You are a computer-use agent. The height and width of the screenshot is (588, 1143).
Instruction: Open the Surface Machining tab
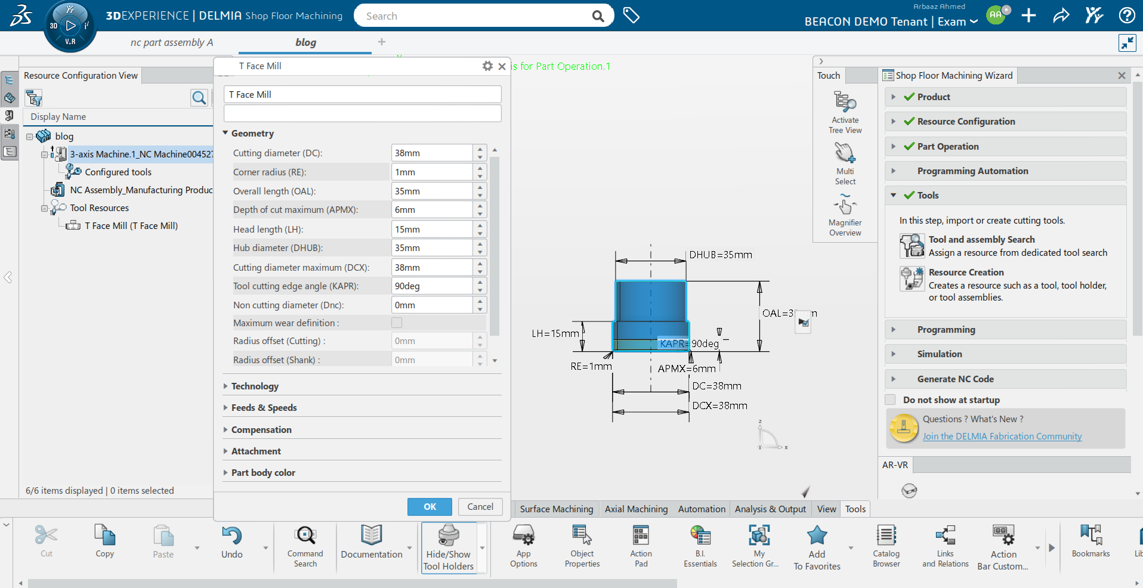tap(557, 509)
